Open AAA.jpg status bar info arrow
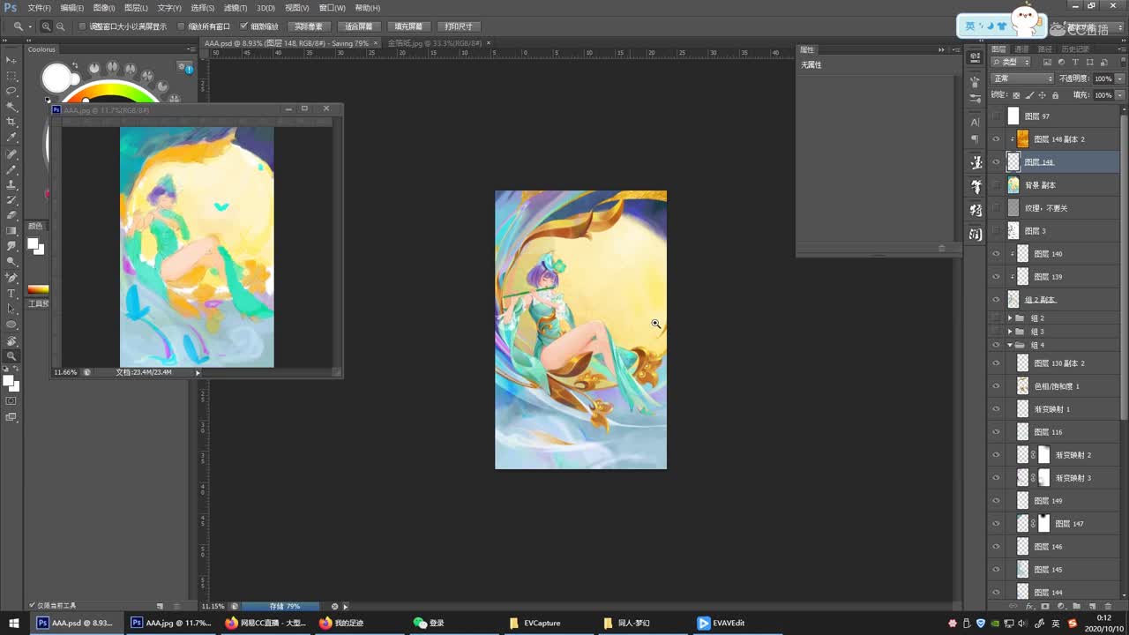The width and height of the screenshot is (1129, 635). 198,372
